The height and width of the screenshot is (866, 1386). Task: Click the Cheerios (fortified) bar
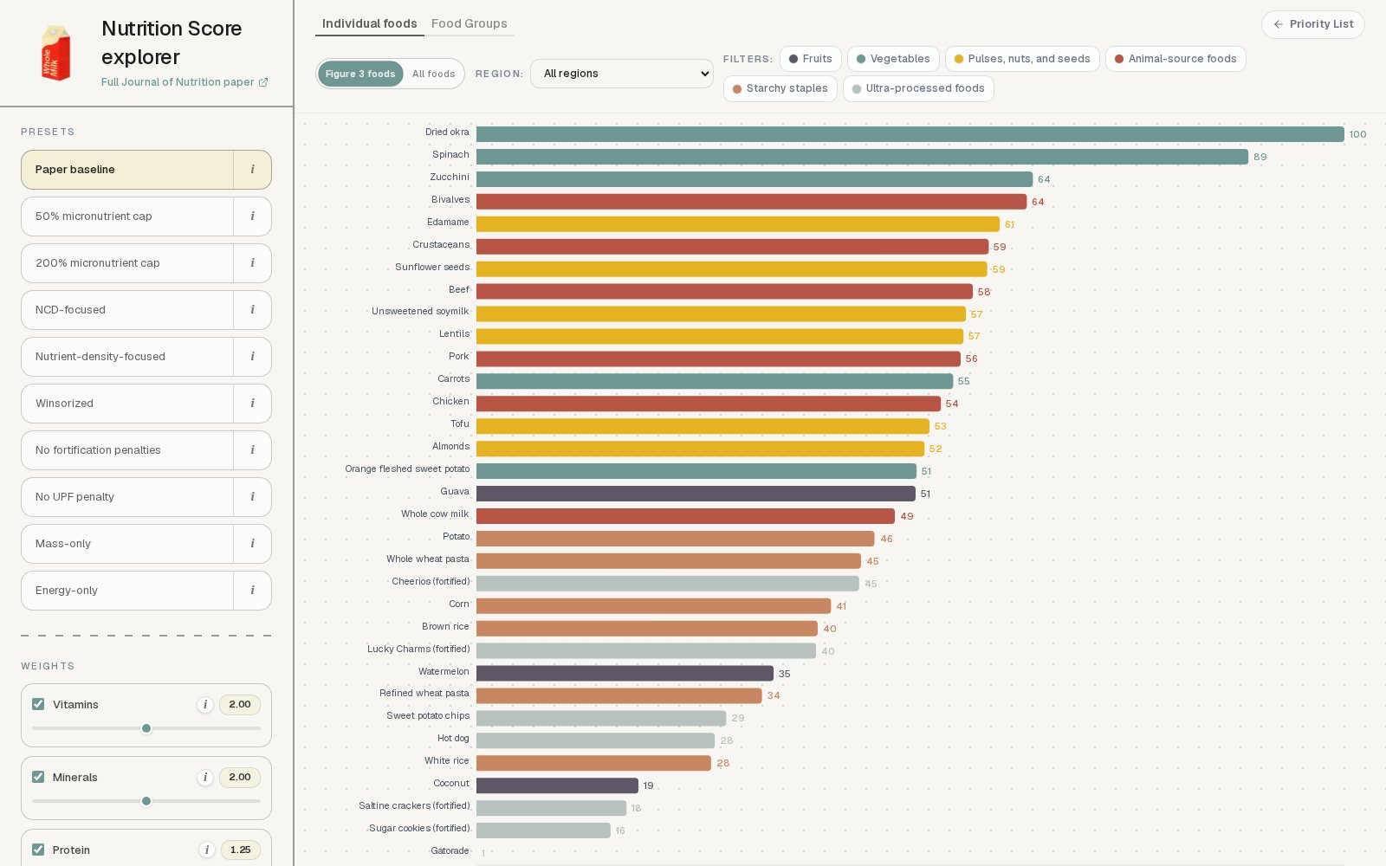click(x=668, y=584)
